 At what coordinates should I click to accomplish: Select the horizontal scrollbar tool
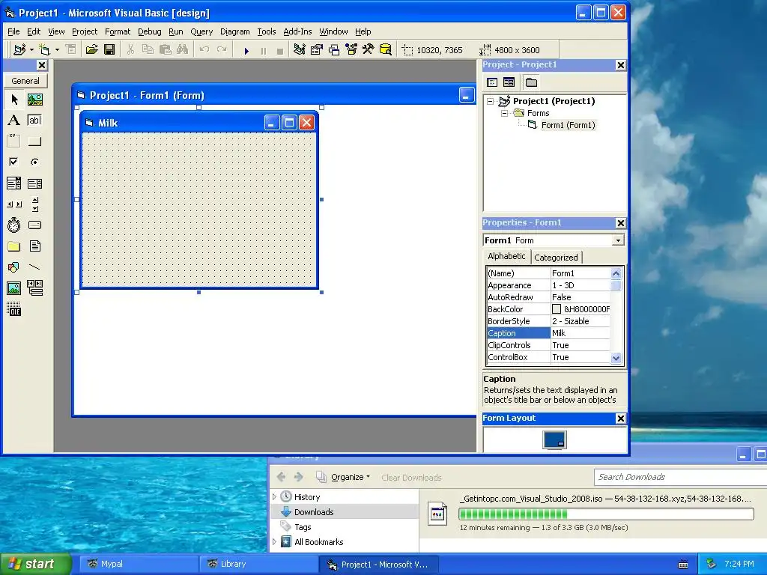(14, 204)
